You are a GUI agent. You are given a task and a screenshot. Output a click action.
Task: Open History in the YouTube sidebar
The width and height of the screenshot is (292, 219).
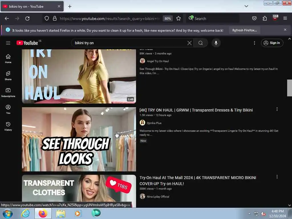pos(8,126)
